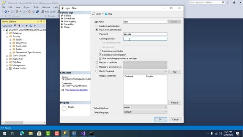This screenshot has height=137, width=243.
Task: Toggle Enforce password policy checkbox
Action: 100,51
